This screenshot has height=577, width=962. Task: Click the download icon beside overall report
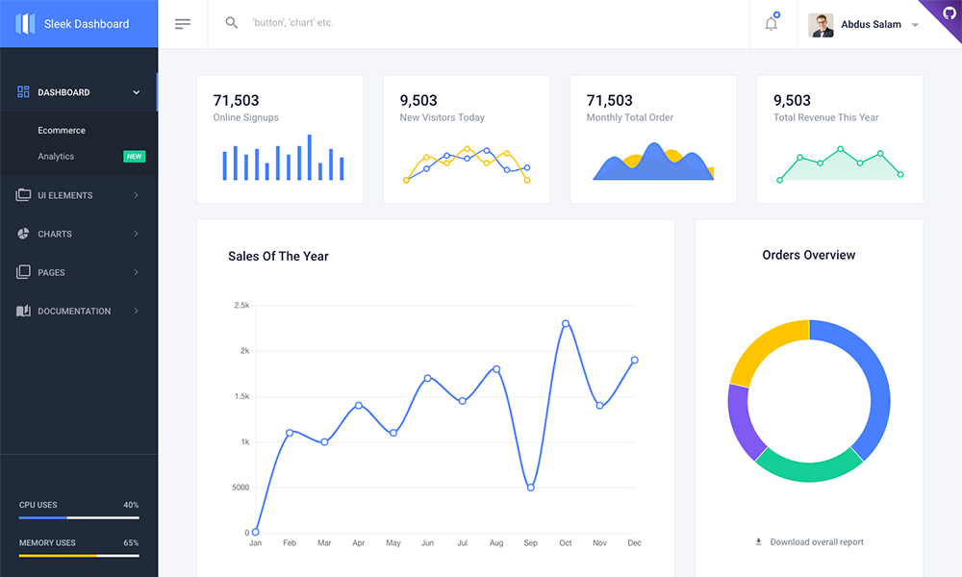[x=758, y=541]
